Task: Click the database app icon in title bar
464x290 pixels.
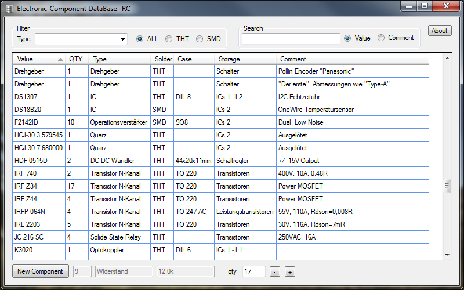Action: tap(9, 9)
